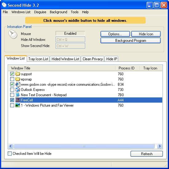Switch to the Tray Icon List tab
The image size is (169, 169).
pyautogui.click(x=38, y=59)
